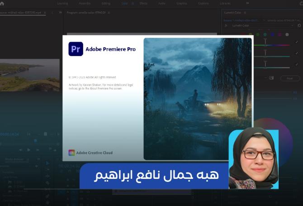The width and height of the screenshot is (303, 206).
Task: Select the Color workspace tab
Action: click(x=125, y=3)
